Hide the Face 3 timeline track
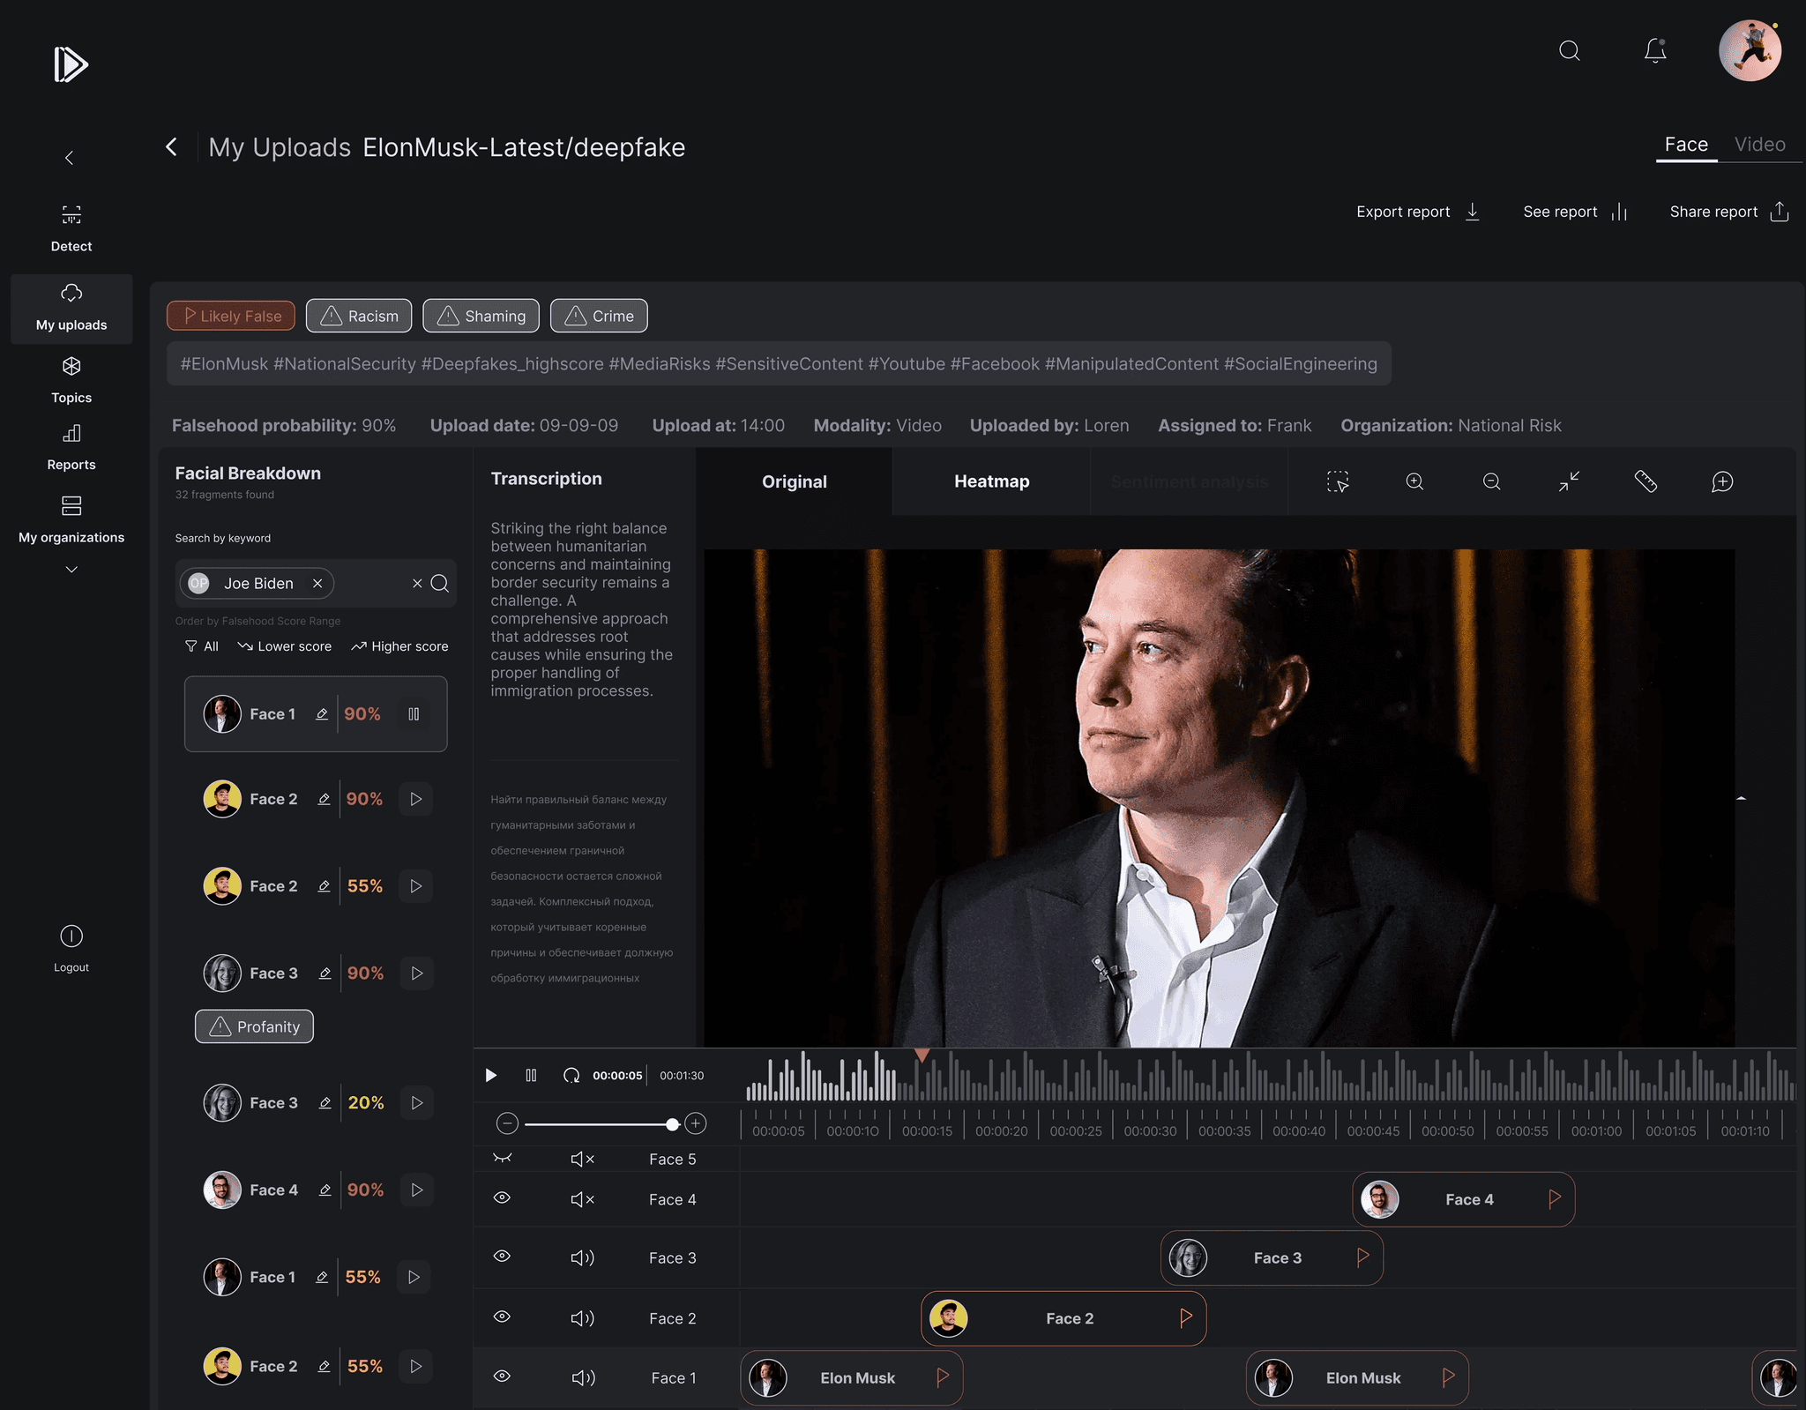This screenshot has height=1410, width=1806. (502, 1257)
